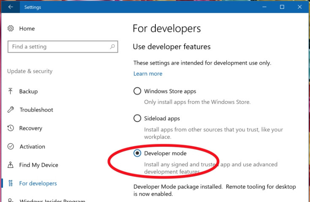Maximize the Settings window

[282, 7]
